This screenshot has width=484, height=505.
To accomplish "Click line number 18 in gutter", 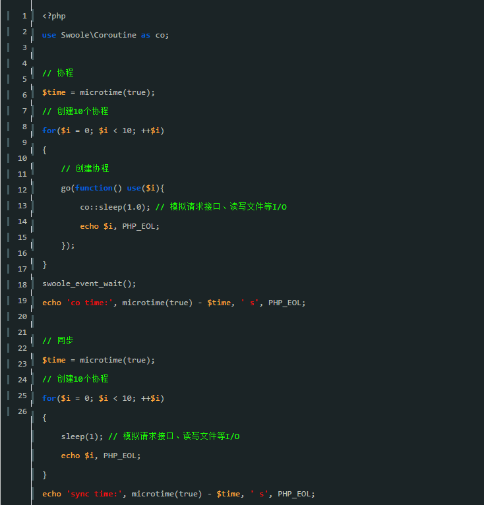I will [22, 285].
